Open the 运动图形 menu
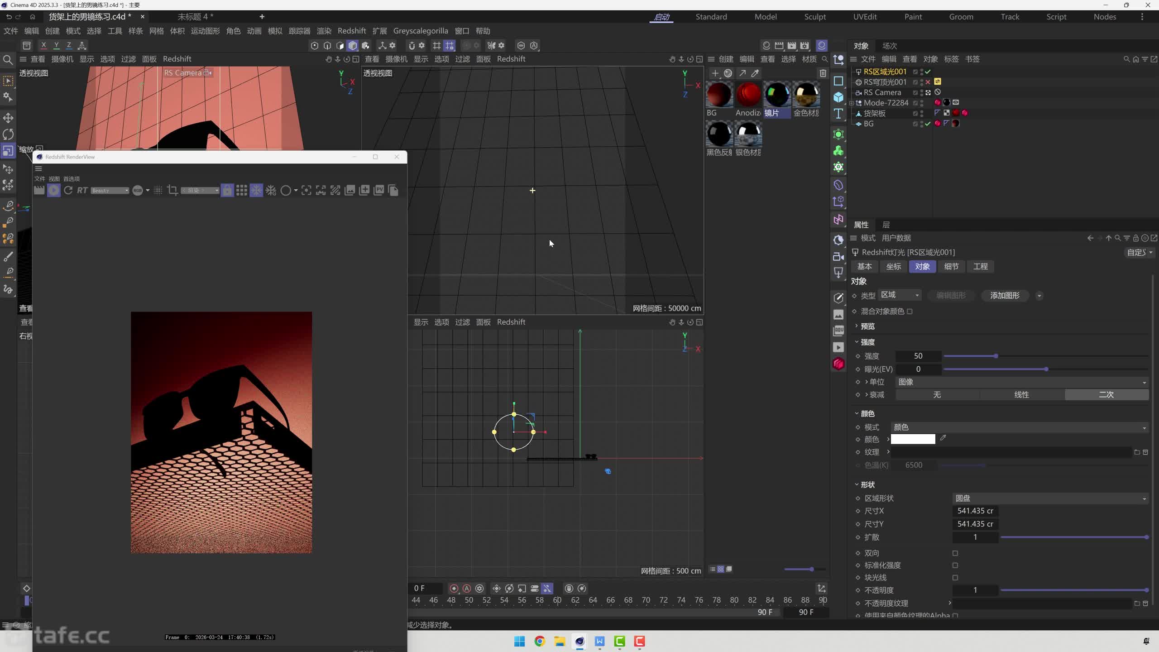1159x652 pixels. tap(205, 31)
